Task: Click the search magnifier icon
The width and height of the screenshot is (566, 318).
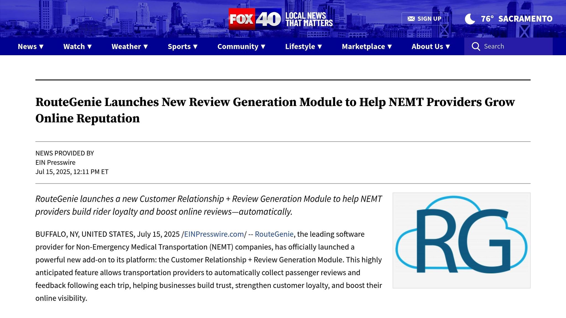Action: pyautogui.click(x=476, y=46)
